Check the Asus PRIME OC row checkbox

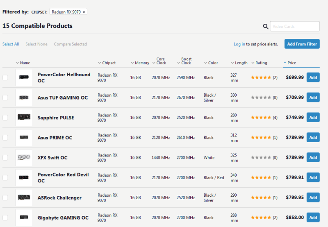pyautogui.click(x=5, y=138)
